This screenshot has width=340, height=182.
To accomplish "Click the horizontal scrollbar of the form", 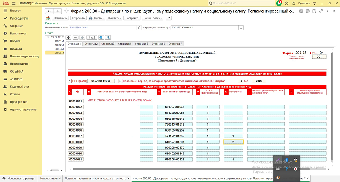I will click(170, 169).
